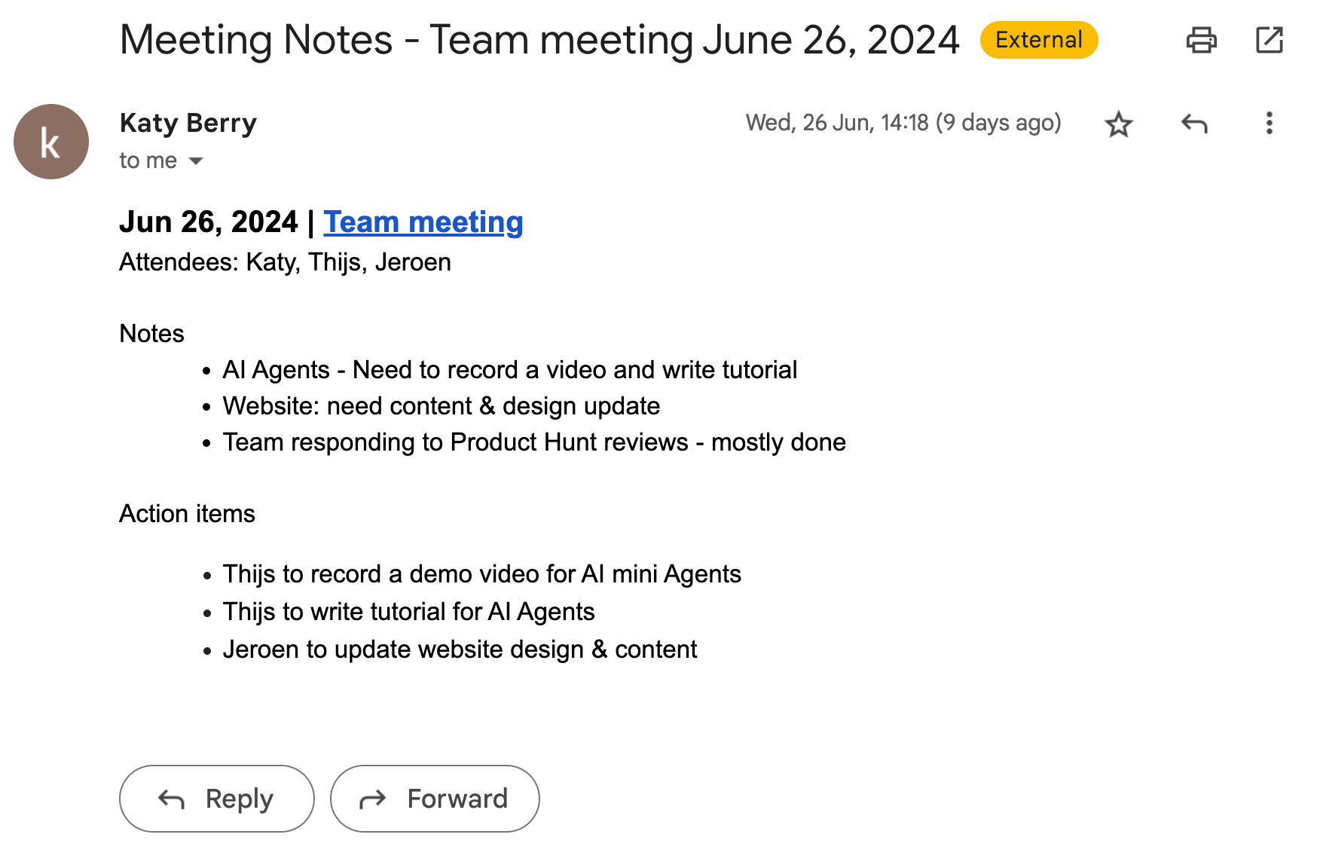1317x868 pixels.
Task: Click the reply arrow icon near the date
Action: pyautogui.click(x=1194, y=123)
